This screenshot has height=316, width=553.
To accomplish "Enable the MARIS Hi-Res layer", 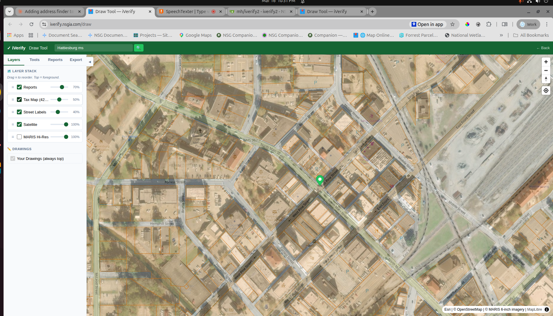I will [x=19, y=137].
